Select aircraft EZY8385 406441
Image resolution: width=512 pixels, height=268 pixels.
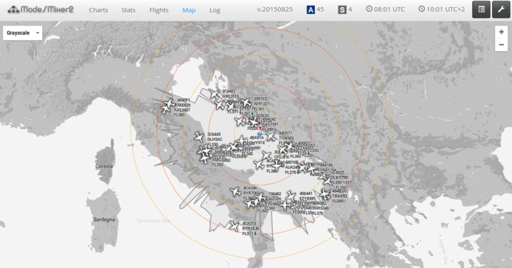point(291,196)
